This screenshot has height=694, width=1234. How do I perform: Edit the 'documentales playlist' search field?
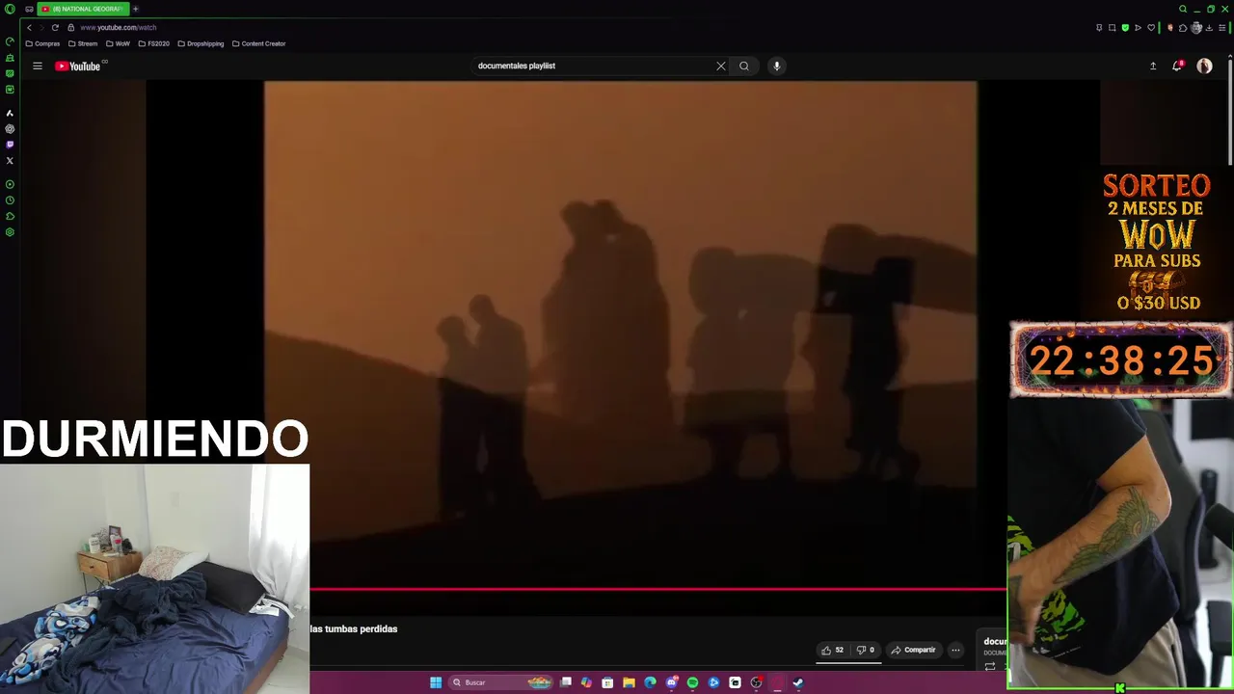(x=593, y=66)
